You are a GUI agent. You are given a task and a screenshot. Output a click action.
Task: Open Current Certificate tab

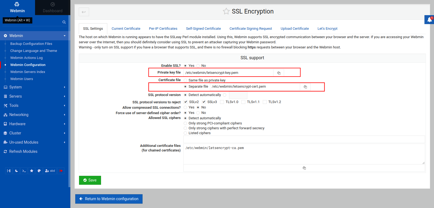pos(126,29)
